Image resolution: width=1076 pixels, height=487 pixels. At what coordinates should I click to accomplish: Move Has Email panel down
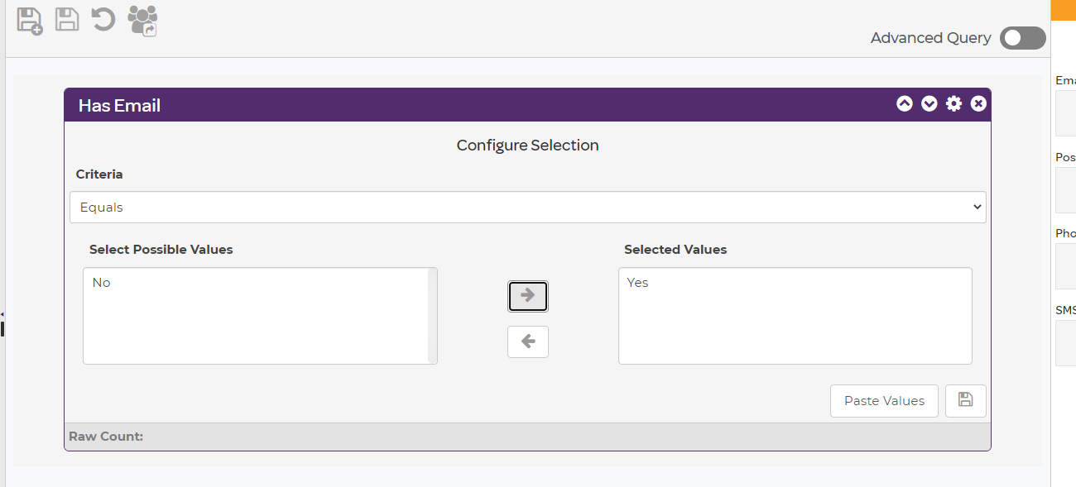[x=929, y=103]
